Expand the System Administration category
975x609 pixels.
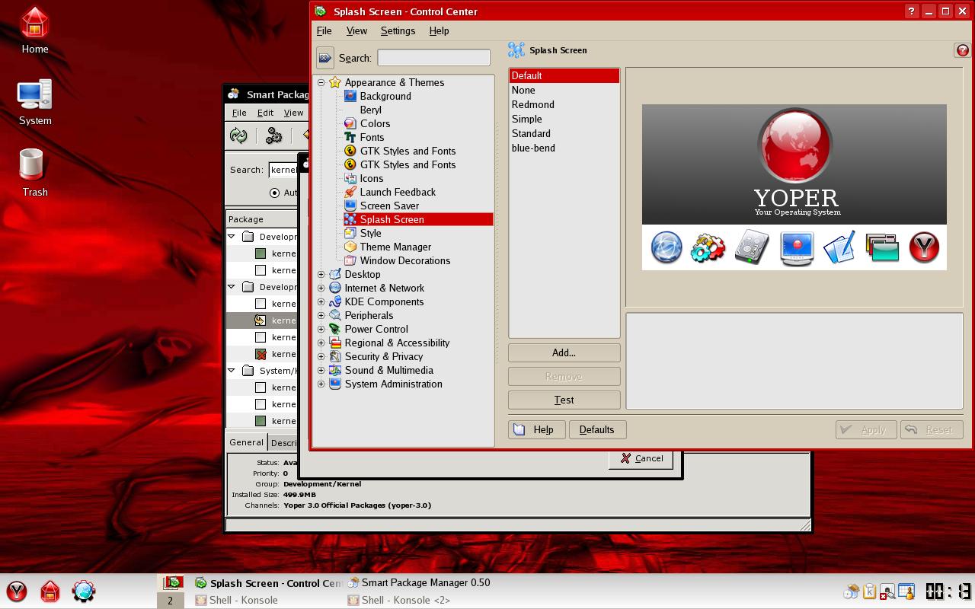pyautogui.click(x=321, y=384)
